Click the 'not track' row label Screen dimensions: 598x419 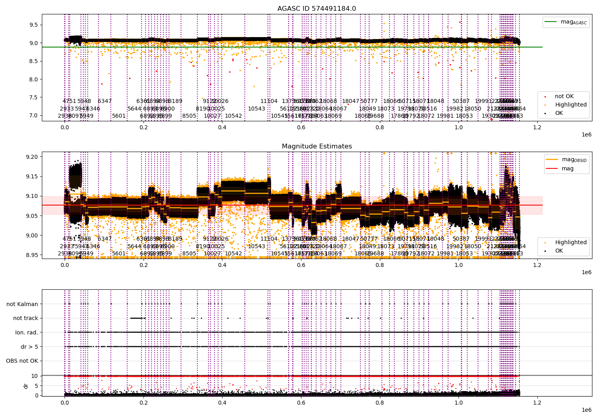(x=26, y=318)
